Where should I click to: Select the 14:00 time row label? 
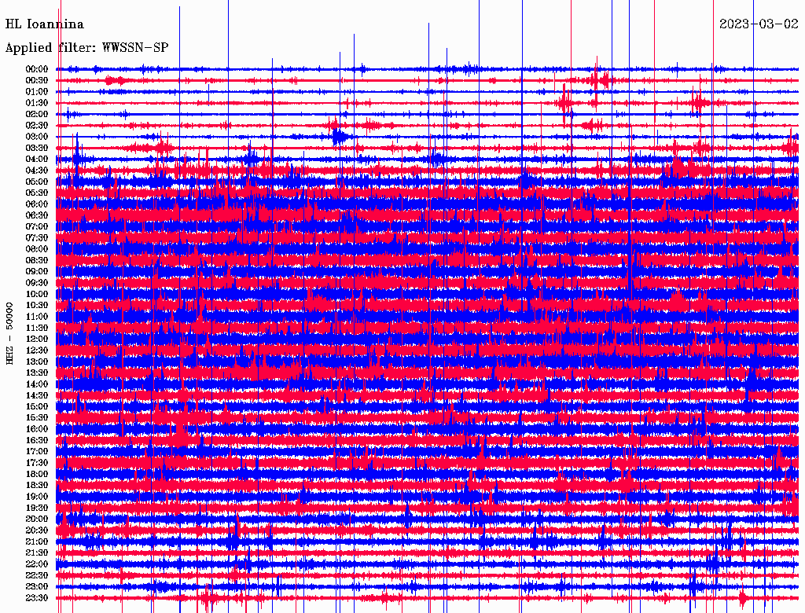point(37,384)
